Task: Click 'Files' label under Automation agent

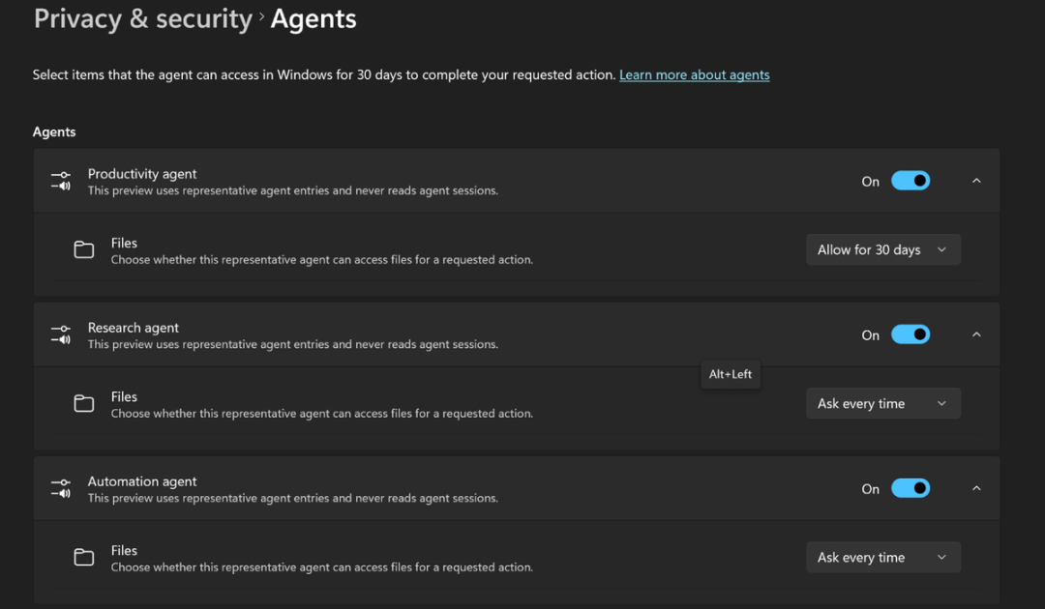Action: (124, 550)
